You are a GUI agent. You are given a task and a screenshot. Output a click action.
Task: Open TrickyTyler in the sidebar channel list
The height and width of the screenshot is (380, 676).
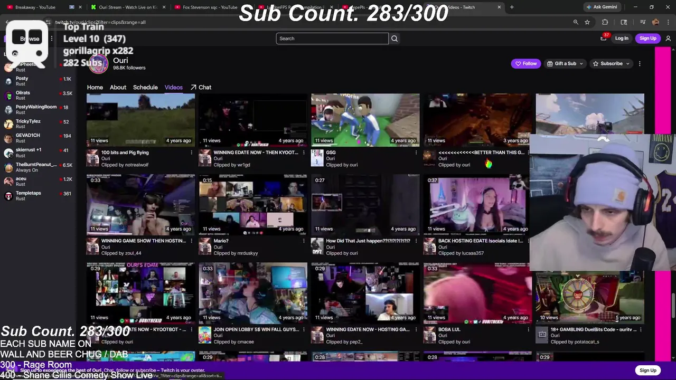(37, 124)
